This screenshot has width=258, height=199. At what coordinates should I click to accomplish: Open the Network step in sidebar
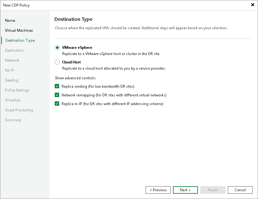tap(12, 60)
